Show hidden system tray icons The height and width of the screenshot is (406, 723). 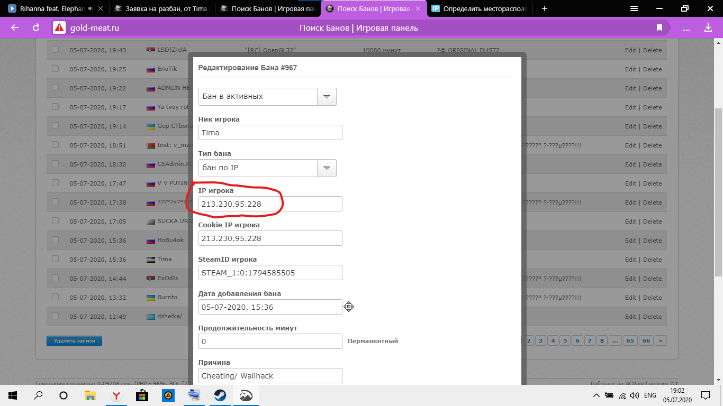click(x=597, y=395)
